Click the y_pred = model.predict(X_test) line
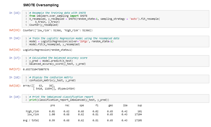Screen dimensions: 211x127 click(51, 61)
